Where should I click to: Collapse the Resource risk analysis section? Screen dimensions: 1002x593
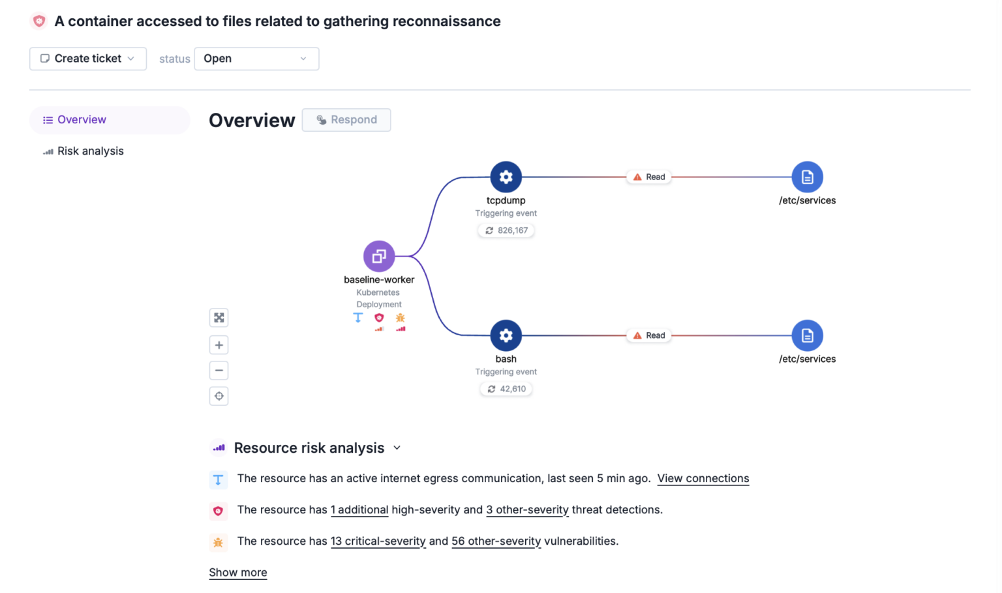pyautogui.click(x=397, y=448)
